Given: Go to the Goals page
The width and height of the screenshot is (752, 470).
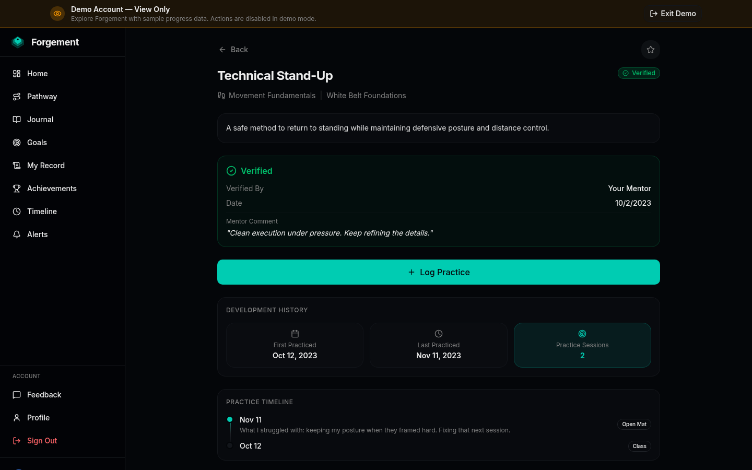Looking at the screenshot, I should [63, 143].
